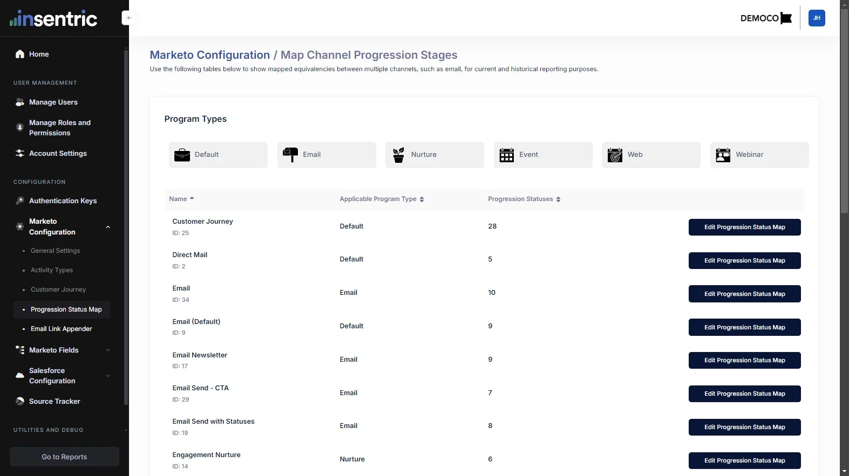The image size is (849, 476).
Task: Collapse the Marketo Configuration submenu chevron
Action: coord(108,227)
